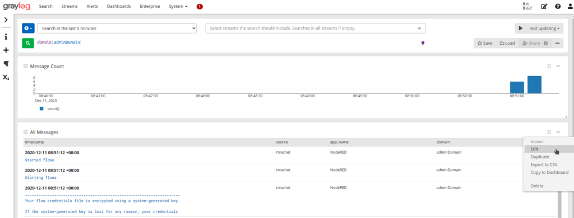Click the plus create icon in sidebar
This screenshot has width=574, height=218.
click(x=6, y=50)
